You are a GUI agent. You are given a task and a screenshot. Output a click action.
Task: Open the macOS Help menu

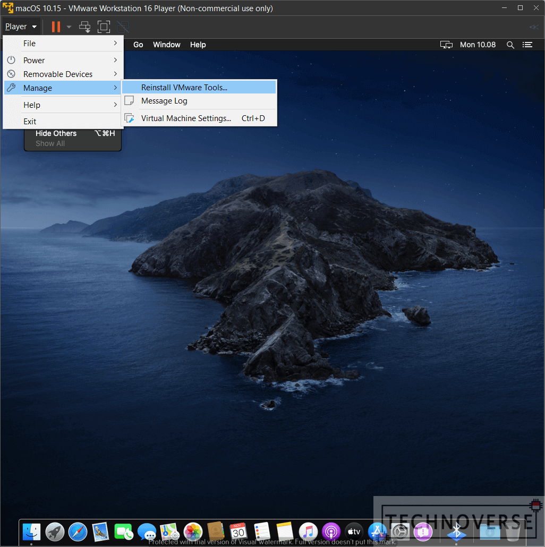198,45
